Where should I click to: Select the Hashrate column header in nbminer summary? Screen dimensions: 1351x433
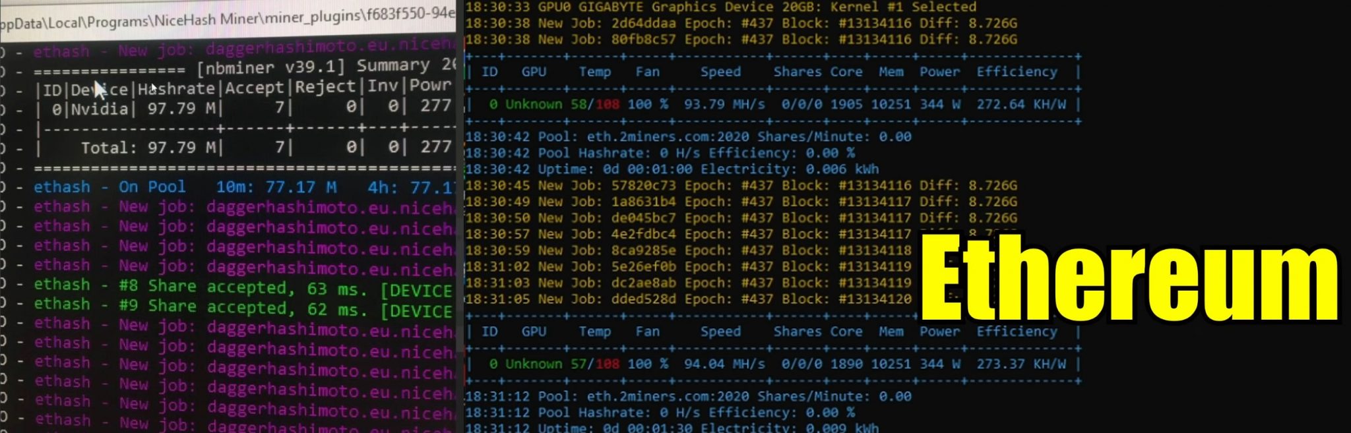click(176, 88)
